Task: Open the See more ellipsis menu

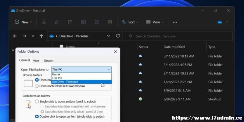Action: click(x=175, y=22)
